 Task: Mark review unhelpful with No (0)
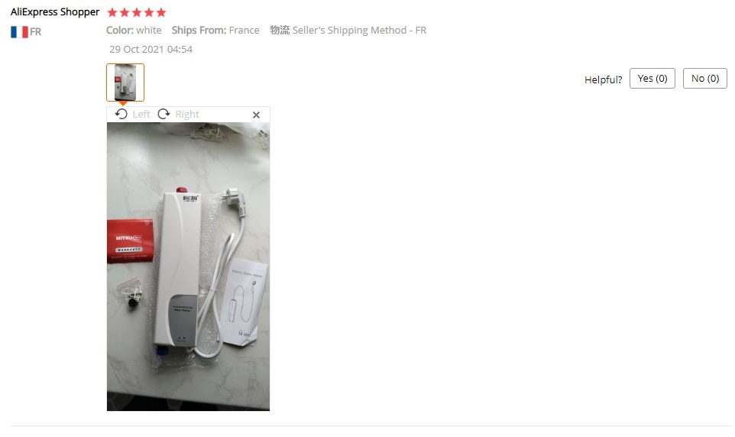(x=704, y=78)
